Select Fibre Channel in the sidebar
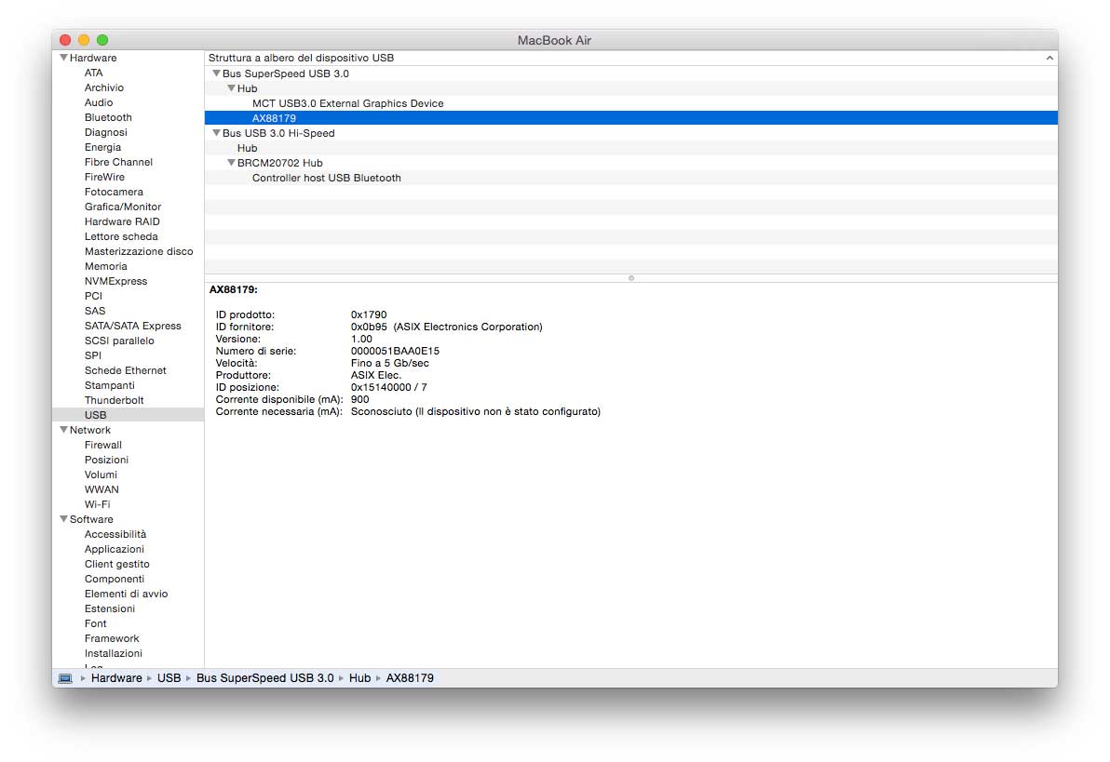The height and width of the screenshot is (762, 1110). pos(118,161)
